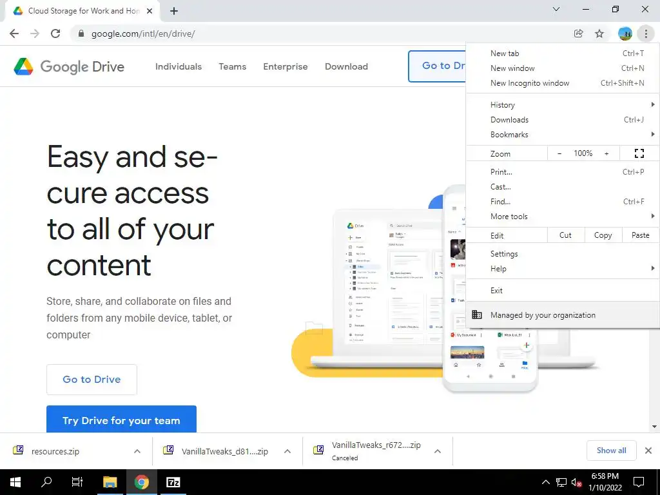The width and height of the screenshot is (660, 495).
Task: Choose Print... in the menu
Action: pos(563,171)
